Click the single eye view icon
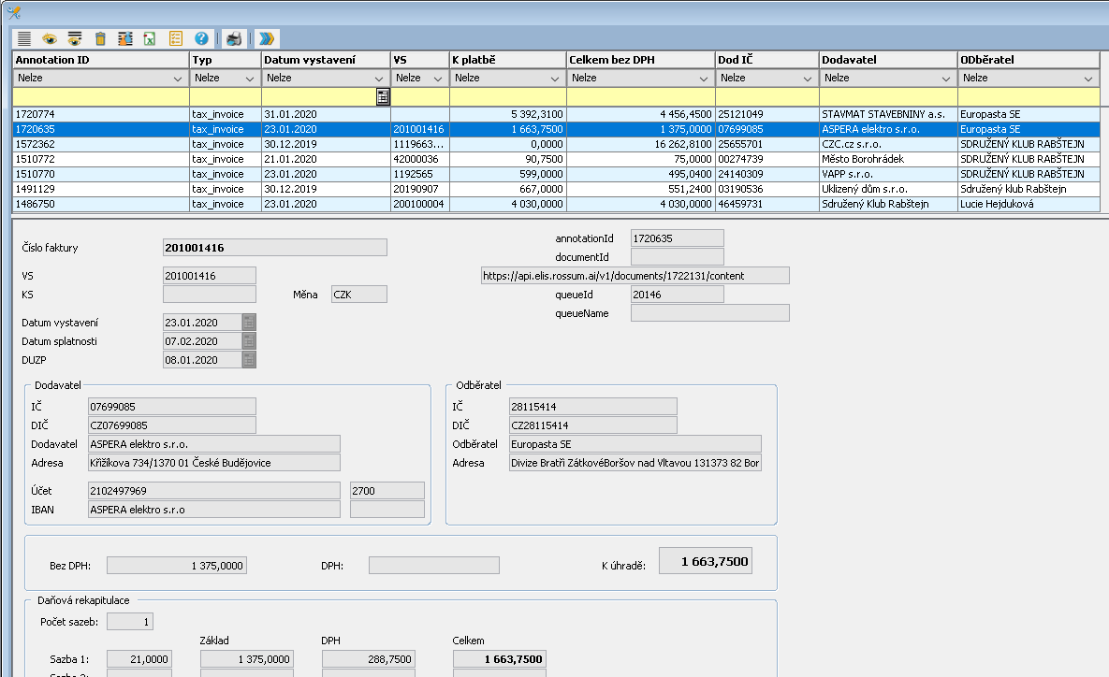Viewport: 1109px width, 677px height. 50,38
